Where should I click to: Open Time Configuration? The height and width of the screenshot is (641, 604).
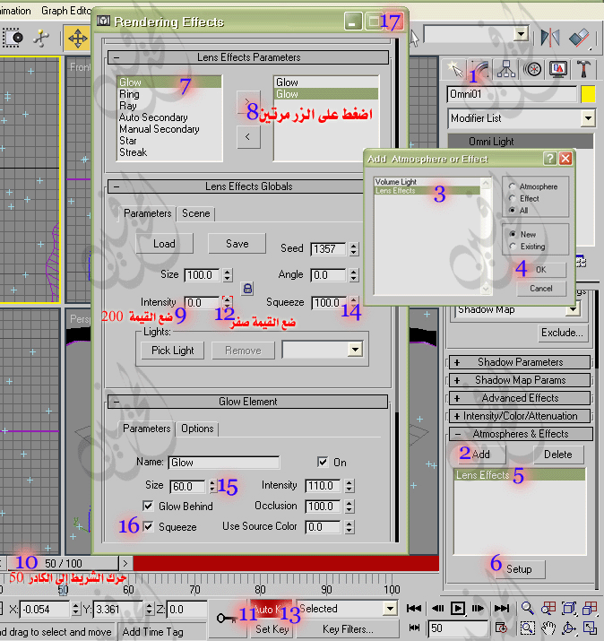click(x=501, y=628)
